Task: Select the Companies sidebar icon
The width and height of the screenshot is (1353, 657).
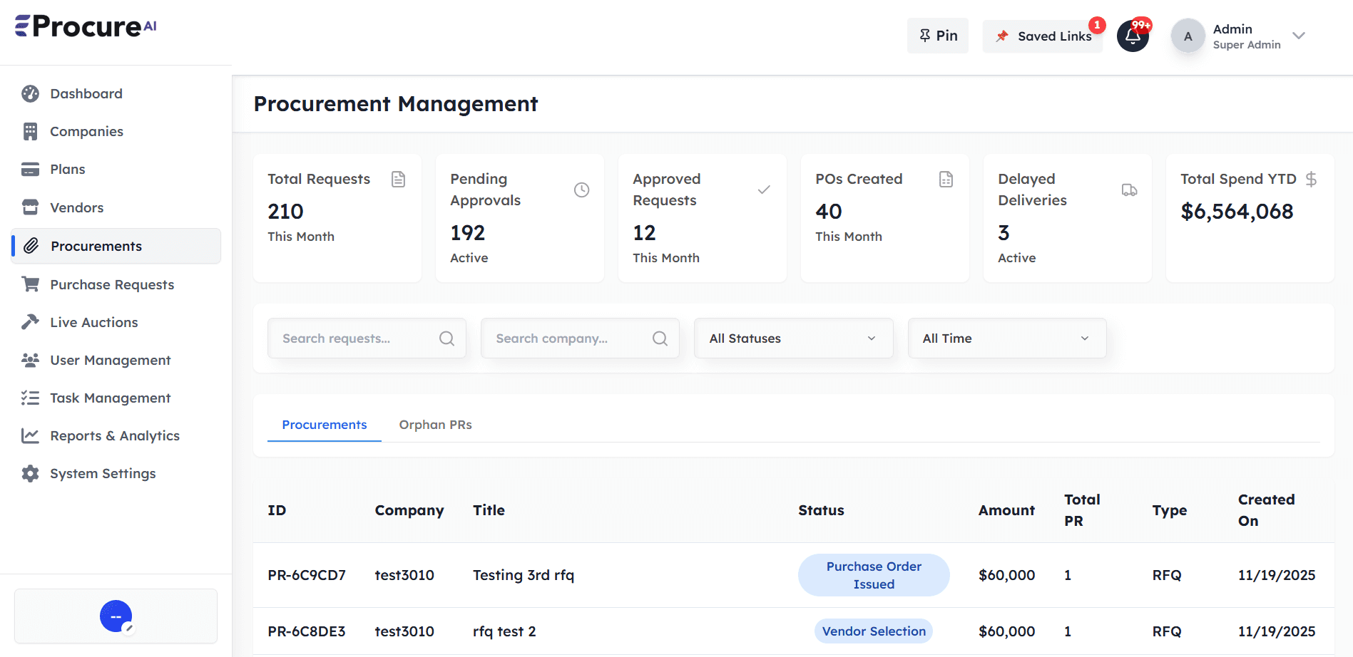Action: [x=29, y=131]
